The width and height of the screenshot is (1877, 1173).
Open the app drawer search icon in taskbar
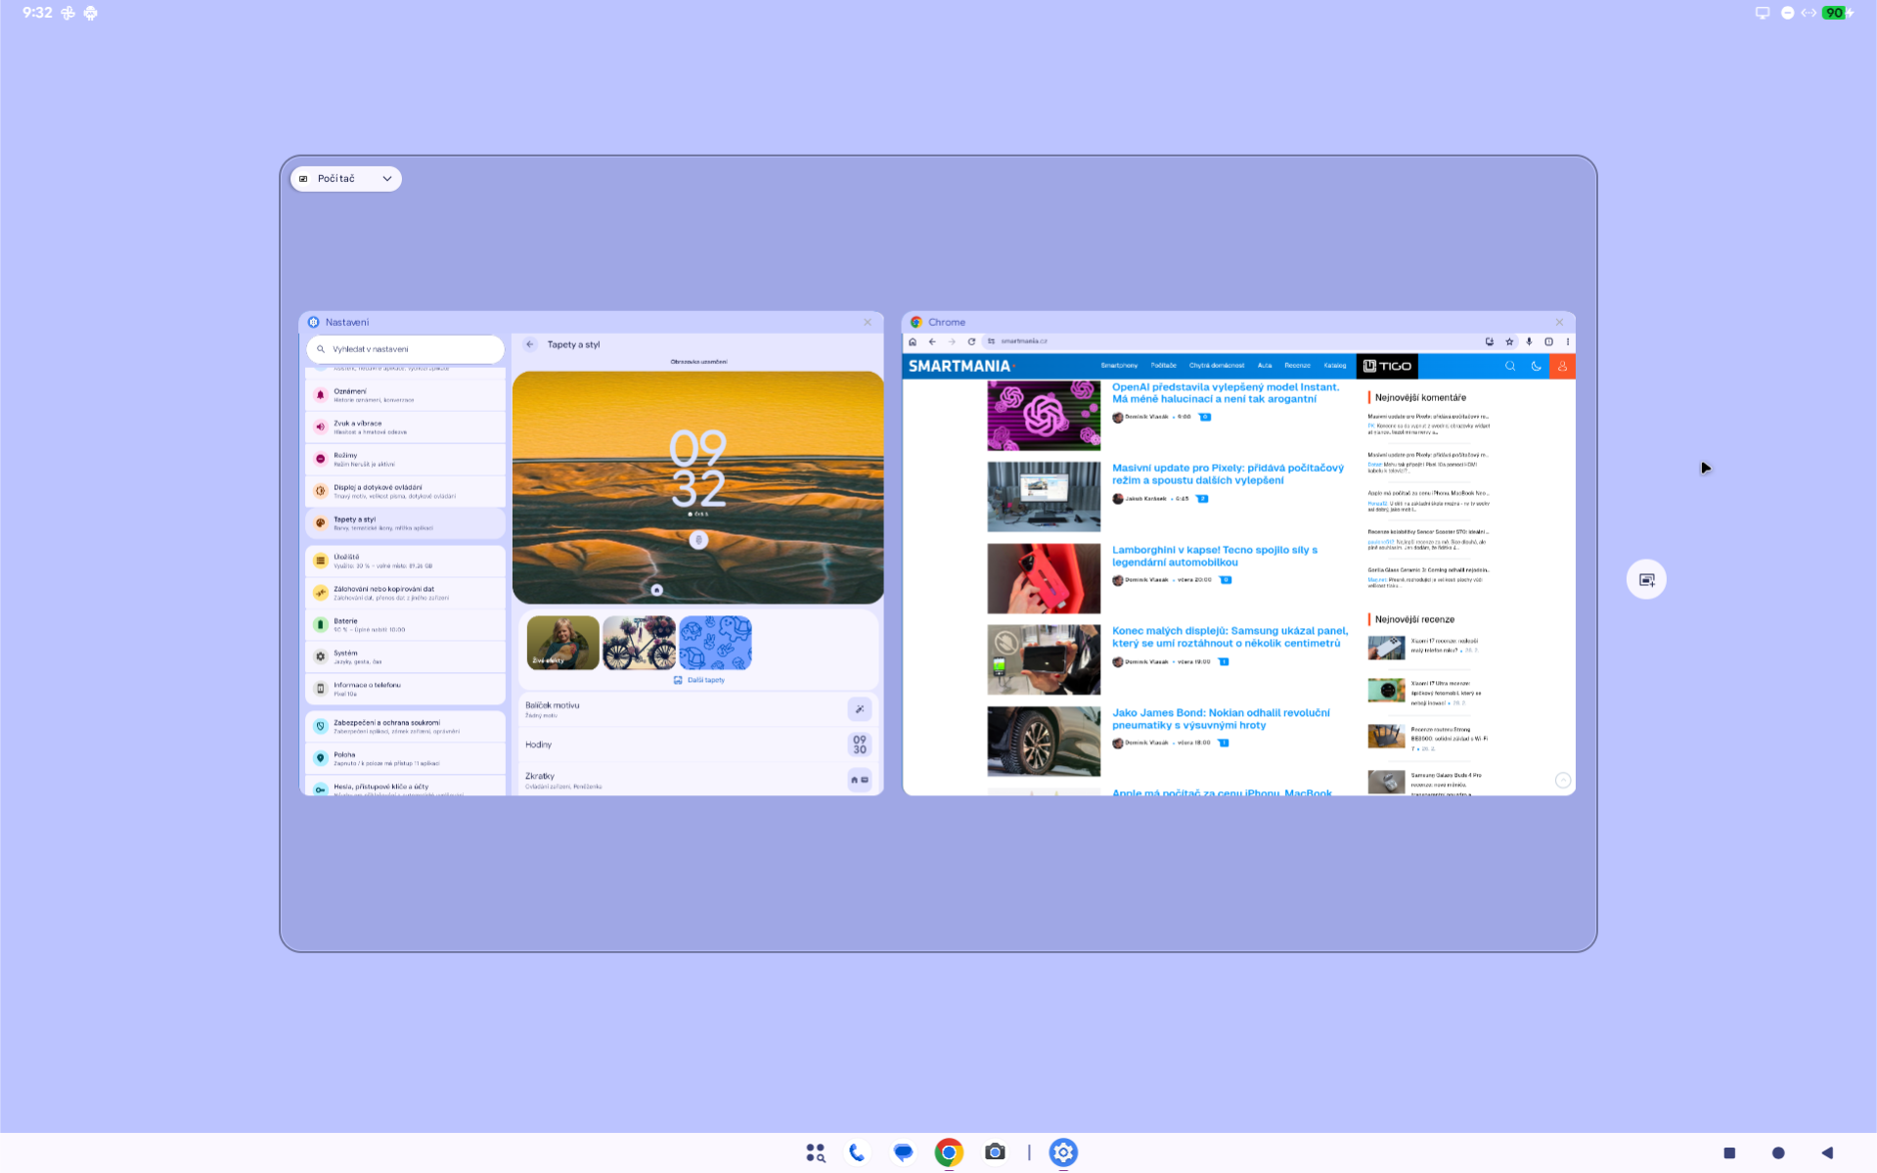[x=815, y=1152]
